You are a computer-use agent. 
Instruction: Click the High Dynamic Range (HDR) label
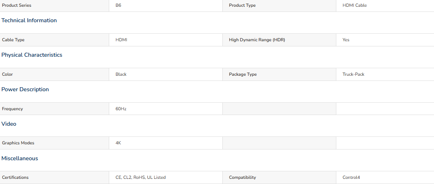click(x=257, y=40)
